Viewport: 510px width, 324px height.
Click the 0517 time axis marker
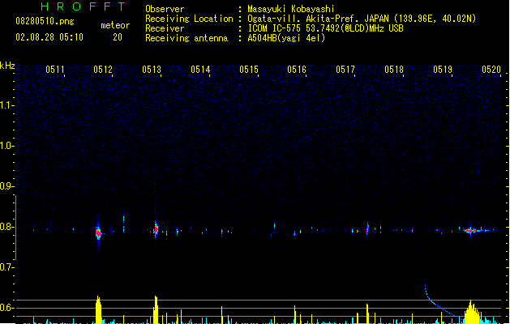tap(345, 70)
